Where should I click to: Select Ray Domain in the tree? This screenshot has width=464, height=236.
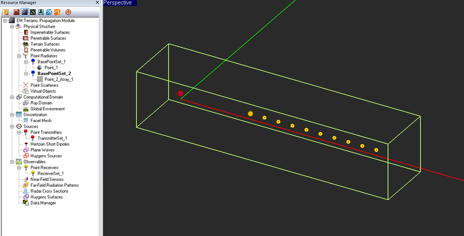[41, 103]
